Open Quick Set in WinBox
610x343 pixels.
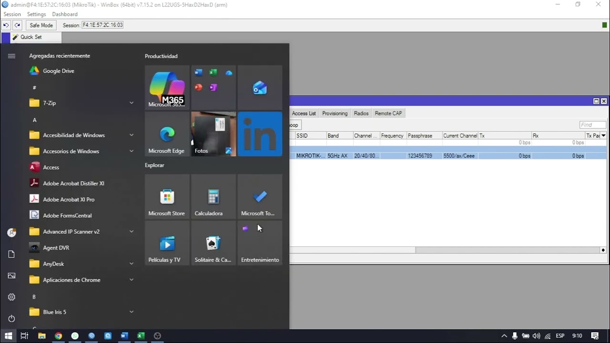point(31,37)
